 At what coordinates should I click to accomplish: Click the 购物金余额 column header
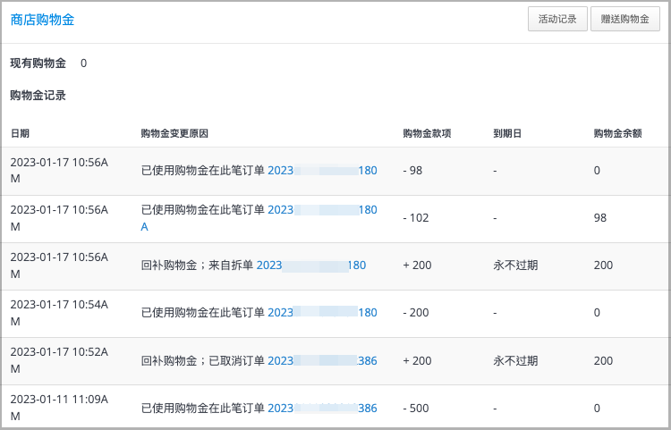[617, 133]
